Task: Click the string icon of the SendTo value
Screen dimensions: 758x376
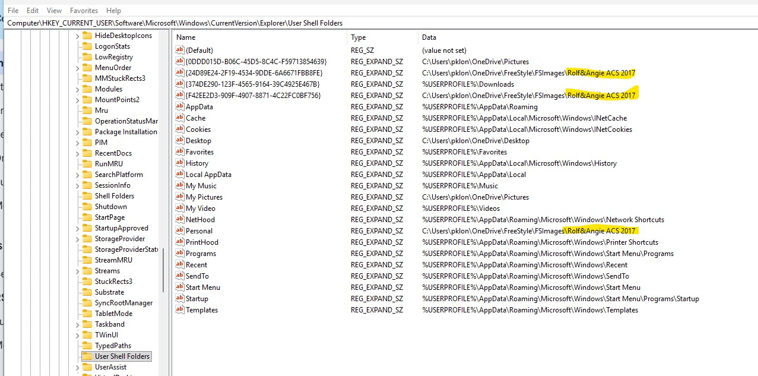Action: [x=180, y=276]
